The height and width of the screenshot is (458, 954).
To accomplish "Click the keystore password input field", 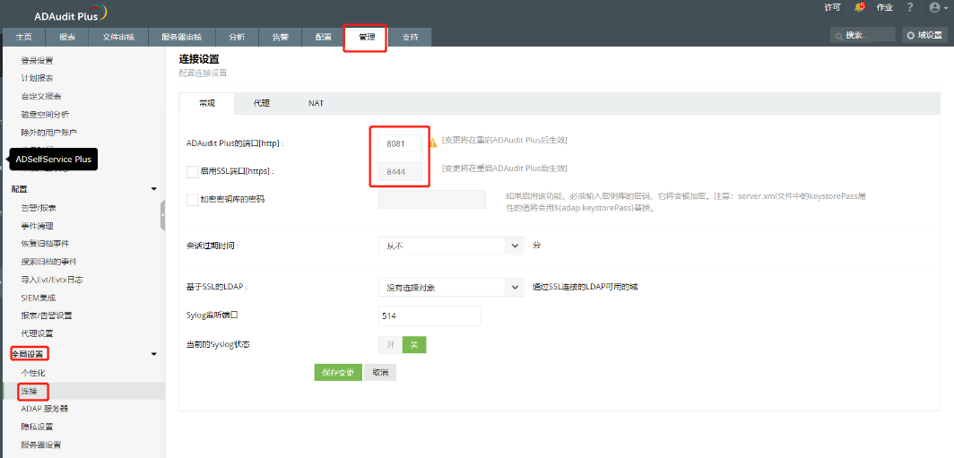I will [x=432, y=200].
